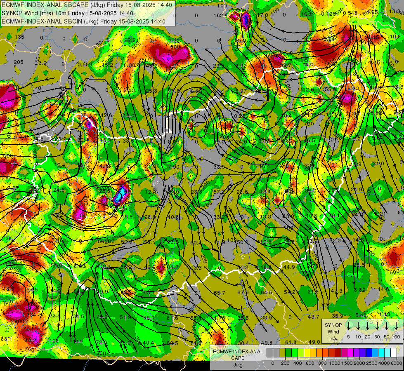Select the SYNOP Wind 10m title line

click(x=68, y=13)
